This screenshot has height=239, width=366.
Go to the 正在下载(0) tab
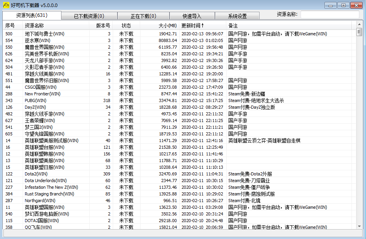(x=143, y=16)
